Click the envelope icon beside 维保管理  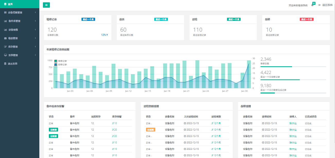pos(5,38)
